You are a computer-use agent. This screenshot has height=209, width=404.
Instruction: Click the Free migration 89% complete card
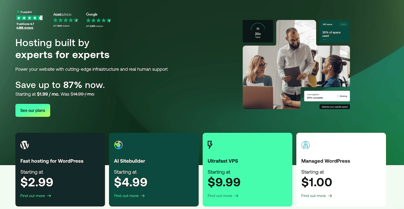(x=327, y=96)
